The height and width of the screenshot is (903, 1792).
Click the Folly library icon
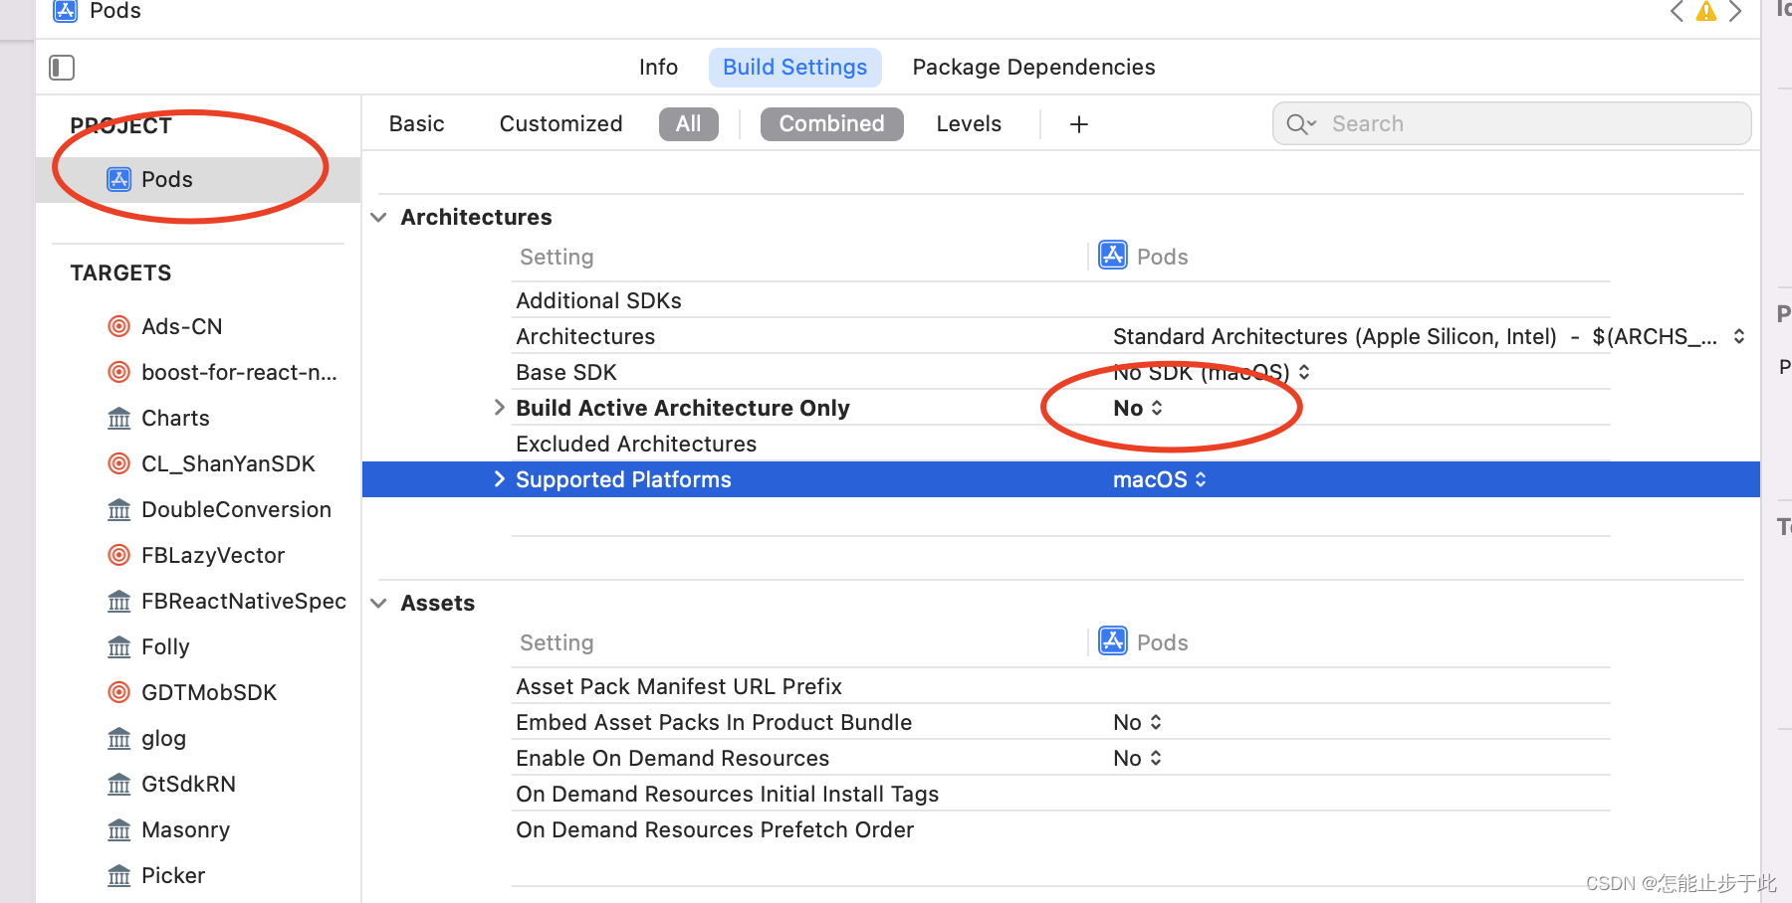[118, 646]
